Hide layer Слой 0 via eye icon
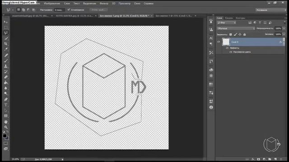The height and width of the screenshot is (162, 289). pyautogui.click(x=219, y=42)
